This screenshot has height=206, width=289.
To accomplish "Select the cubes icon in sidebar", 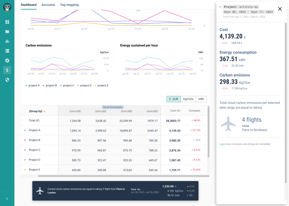I will tap(7, 41).
